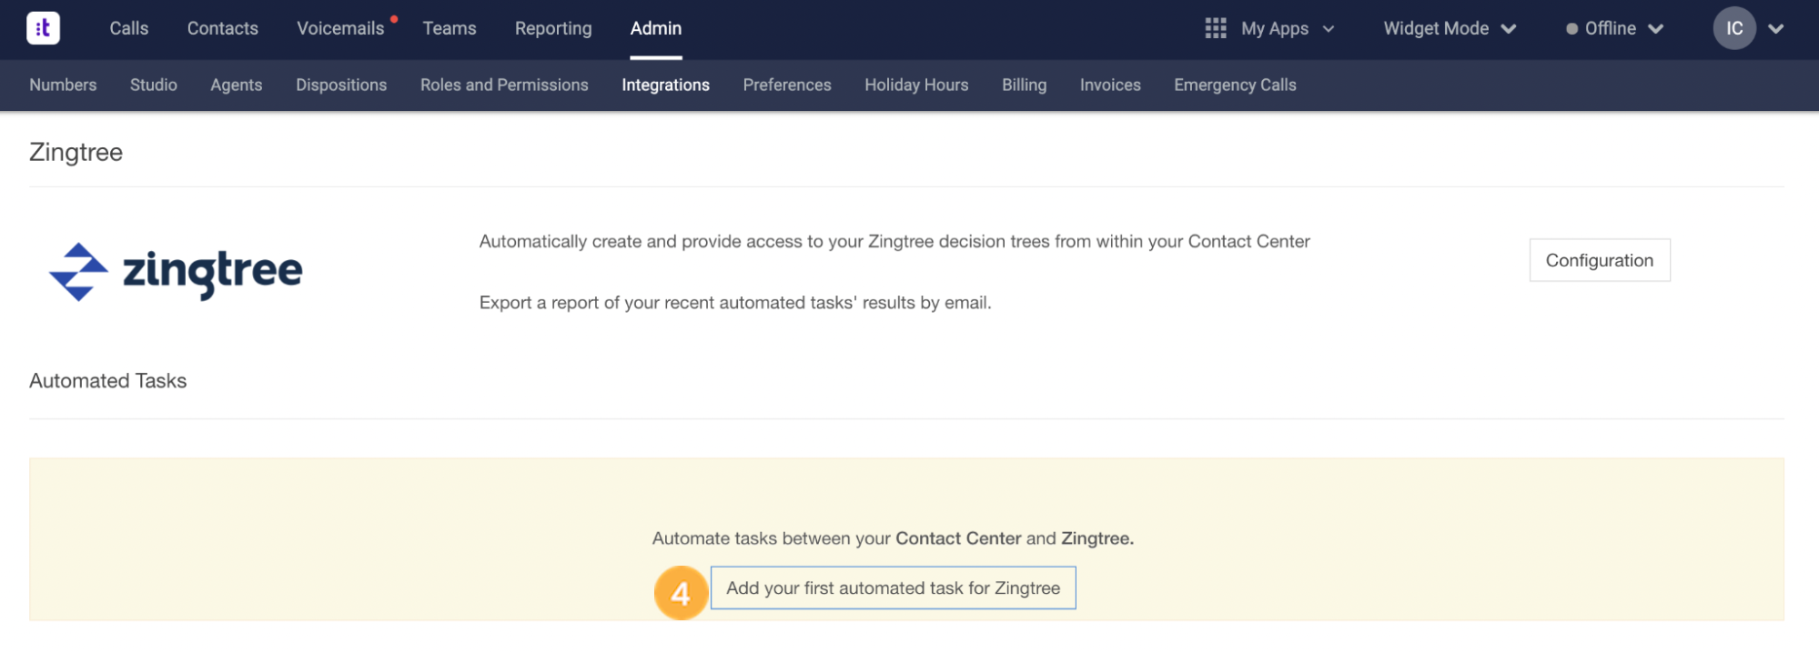Click the 'Automate tasks between' message
The image size is (1819, 653).
pyautogui.click(x=893, y=537)
